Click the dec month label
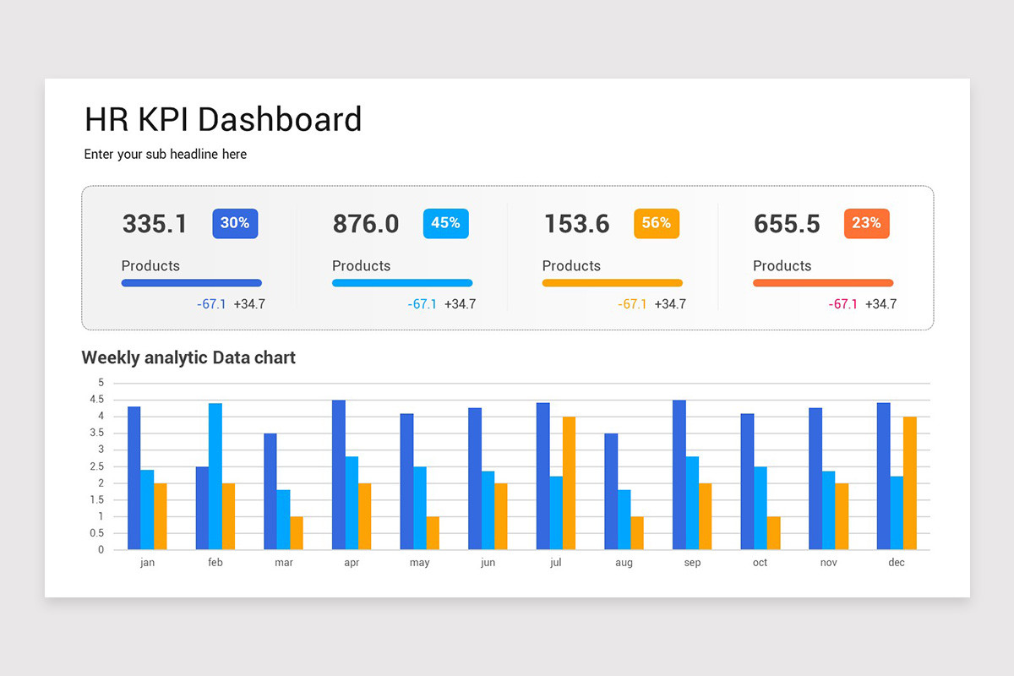Viewport: 1014px width, 676px height. 897,562
